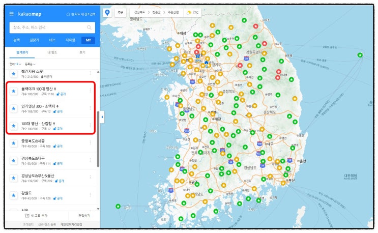The height and width of the screenshot is (233, 378).
Task: Click the magnifier icon in the search box
Action: click(x=89, y=27)
